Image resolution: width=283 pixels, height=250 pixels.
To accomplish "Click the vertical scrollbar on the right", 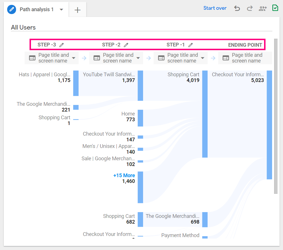I will pyautogui.click(x=276, y=115).
